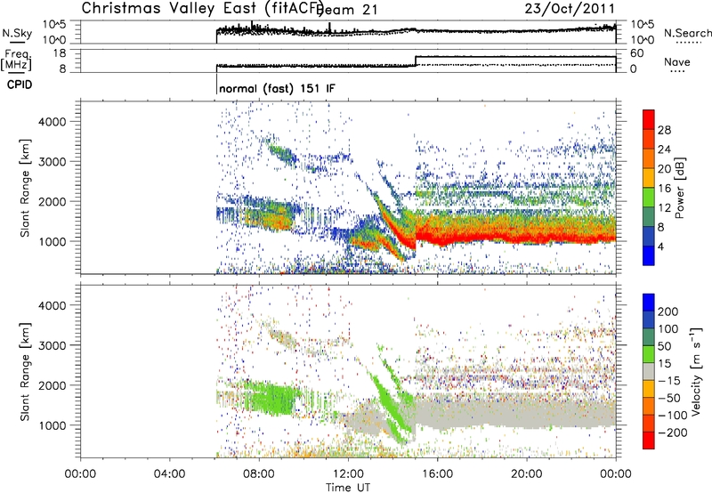Click the 'Velocity [m s-1]' colorbar label
Image resolution: width=712 pixels, height=493 pixels.
[696, 371]
